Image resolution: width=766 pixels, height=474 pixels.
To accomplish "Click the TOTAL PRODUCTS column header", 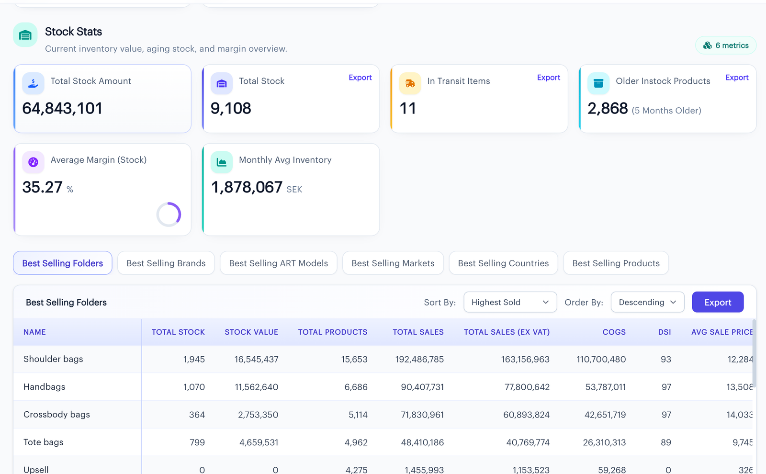I will point(333,332).
